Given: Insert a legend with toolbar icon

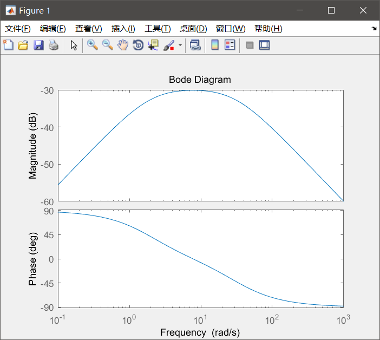Looking at the screenshot, I should [x=230, y=45].
